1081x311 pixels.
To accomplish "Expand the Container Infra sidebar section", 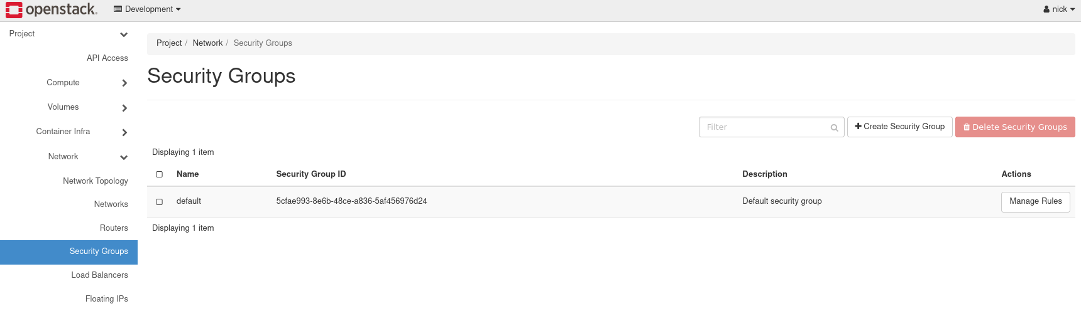I will [x=124, y=132].
